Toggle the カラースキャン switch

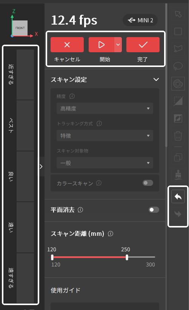[148, 183]
